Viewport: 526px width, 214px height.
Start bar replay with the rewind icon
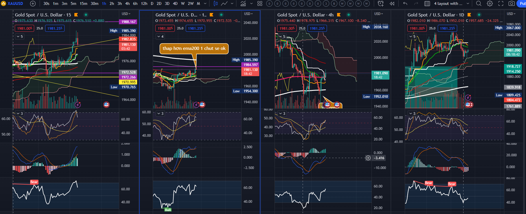pos(392,3)
